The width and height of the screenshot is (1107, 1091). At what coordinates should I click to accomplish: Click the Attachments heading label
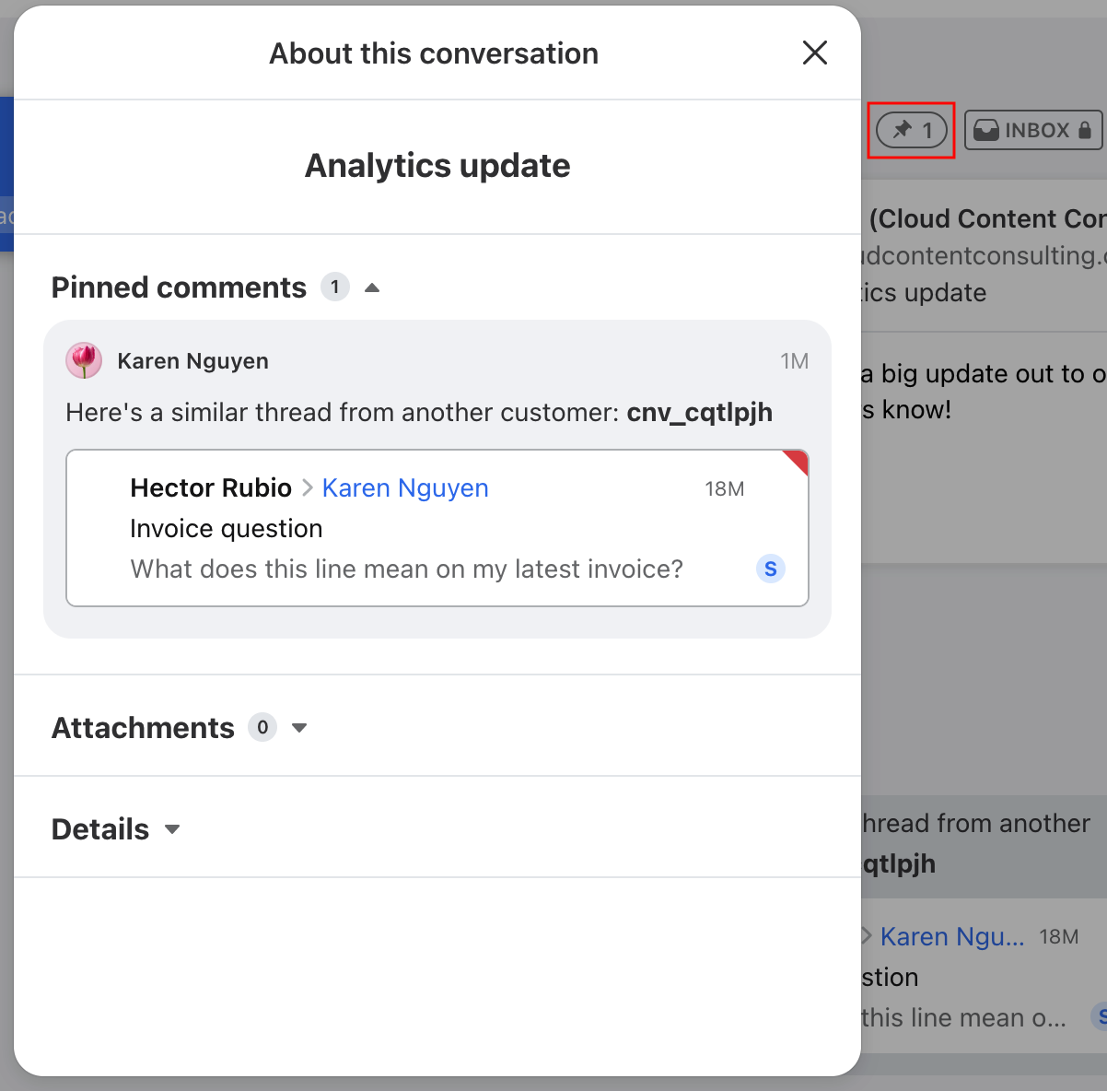pos(143,728)
